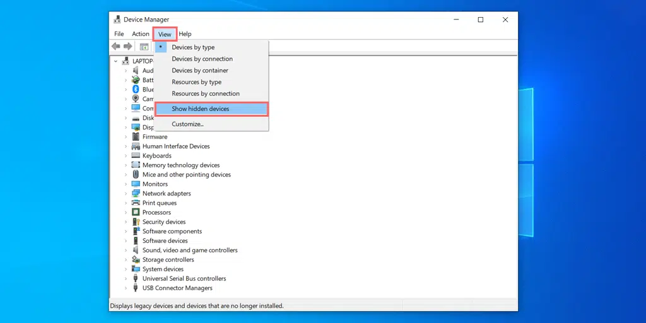Expand the Monitors tree node
Viewport: 646px width, 323px height.
126,184
